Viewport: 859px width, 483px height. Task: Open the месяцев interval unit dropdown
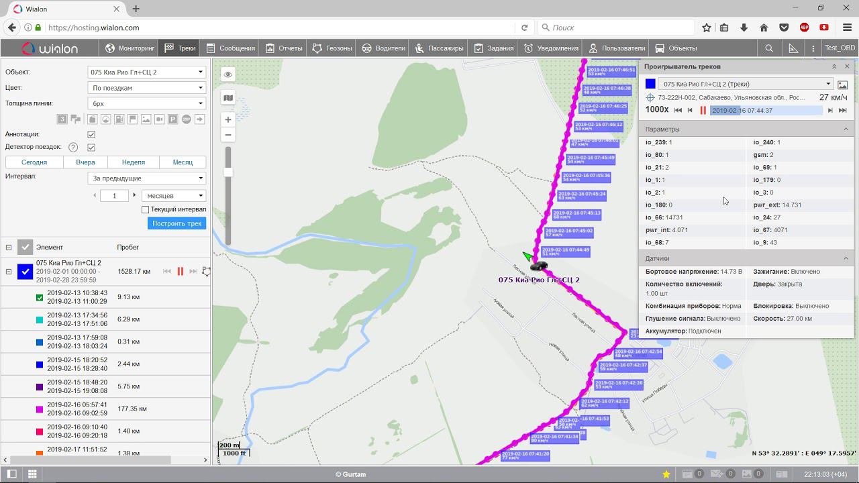point(174,196)
